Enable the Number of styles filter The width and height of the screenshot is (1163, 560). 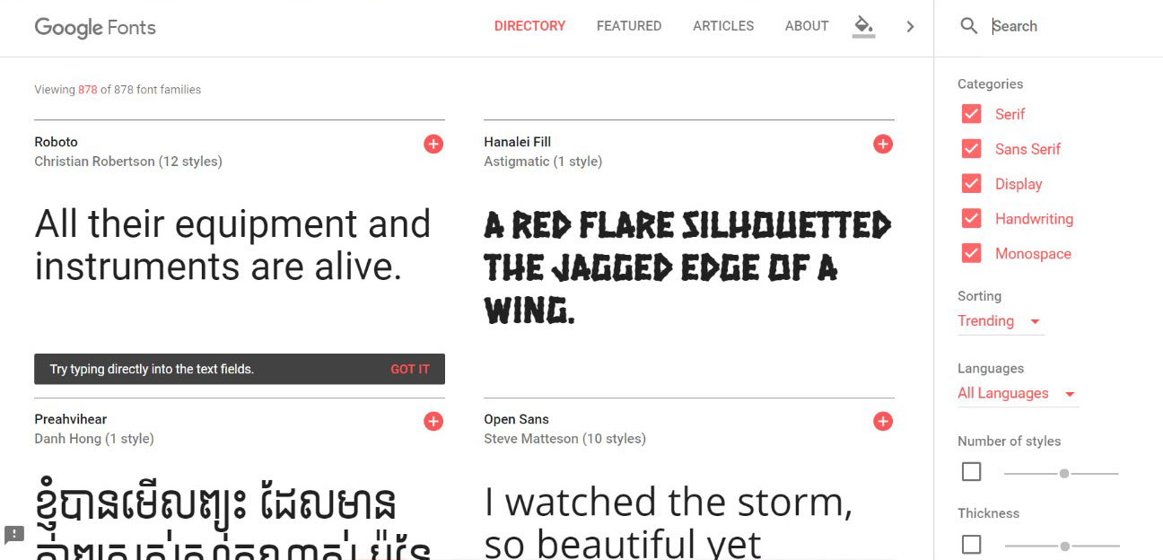(x=971, y=472)
